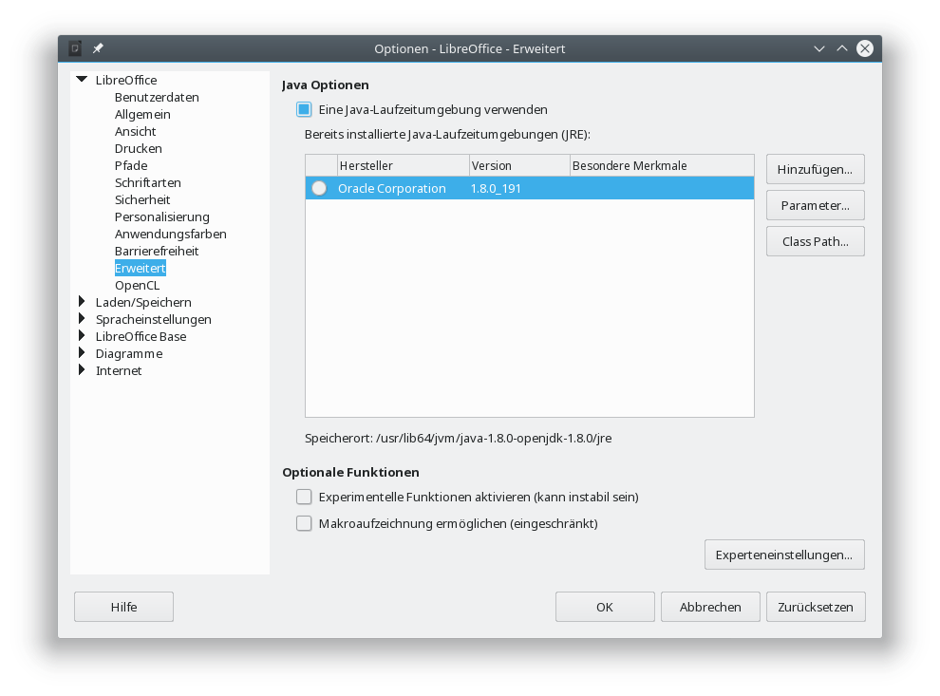Screen dimensions: 940x696
Task: Click the Laden/Speichern tree label
Action: pyautogui.click(x=144, y=302)
